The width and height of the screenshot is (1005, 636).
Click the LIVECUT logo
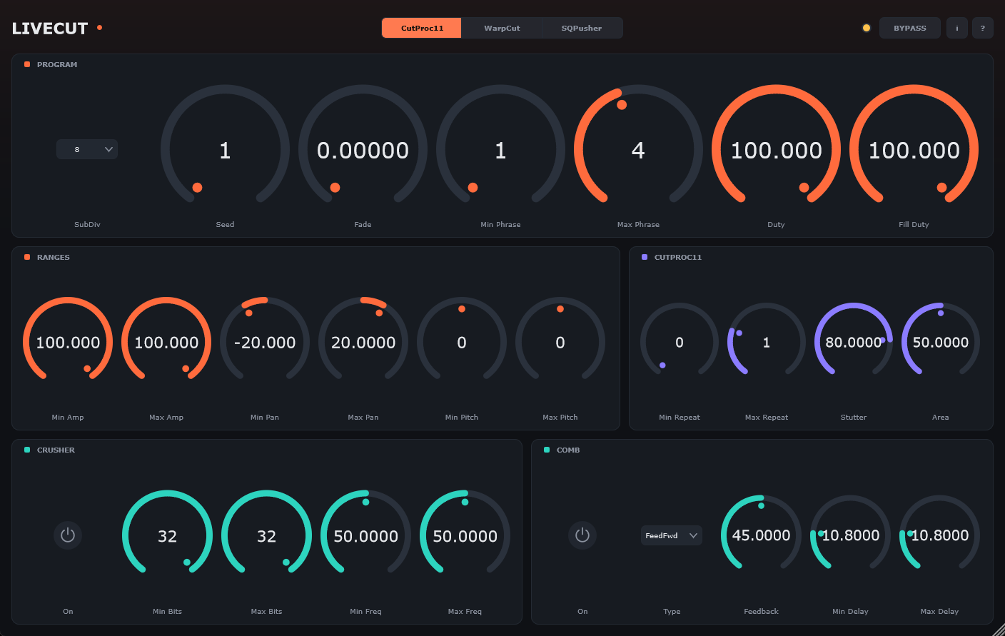point(50,29)
